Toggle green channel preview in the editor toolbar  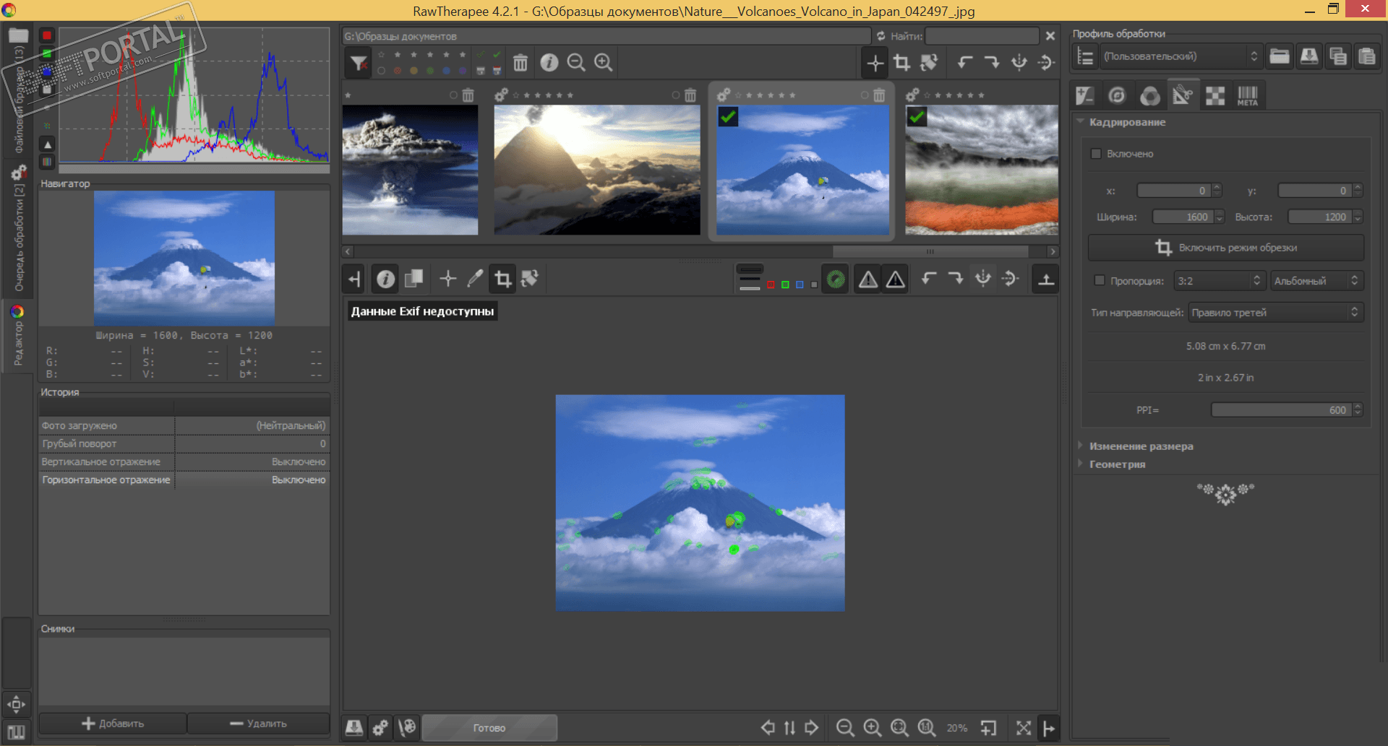(x=785, y=285)
